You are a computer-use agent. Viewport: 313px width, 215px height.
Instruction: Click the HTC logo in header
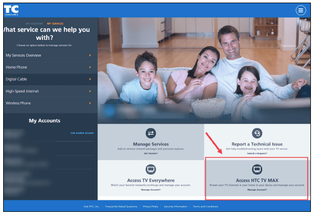coord(11,10)
